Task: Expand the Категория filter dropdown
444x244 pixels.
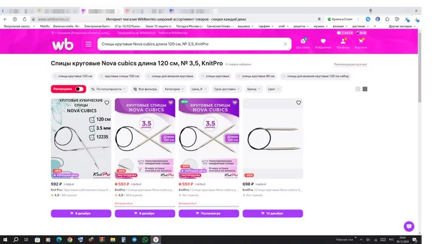Action: 174,89
